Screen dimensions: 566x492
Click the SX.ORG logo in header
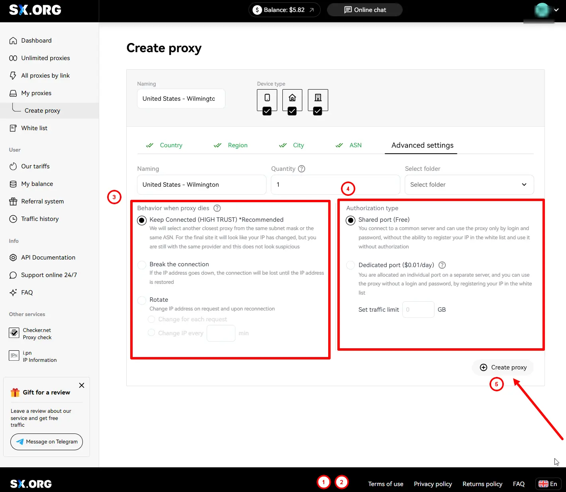tap(35, 10)
